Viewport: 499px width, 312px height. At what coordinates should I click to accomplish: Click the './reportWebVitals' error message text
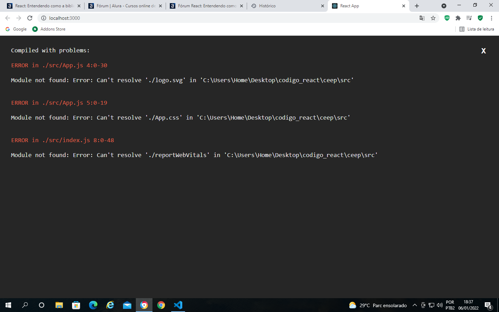click(x=194, y=155)
